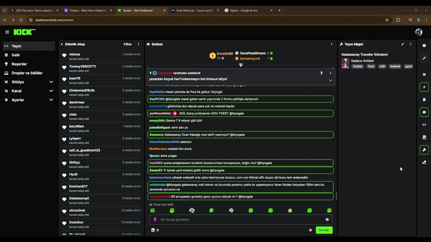Unpin the pinned chat message
Screen dimensions: 431x242
tap(322, 73)
